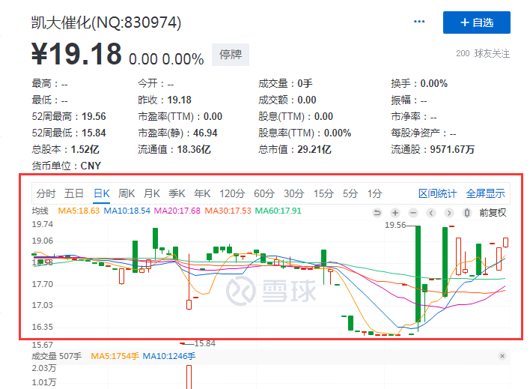Click the 市盈率(静):46.94 value
The image size is (530, 389).
coord(177,133)
